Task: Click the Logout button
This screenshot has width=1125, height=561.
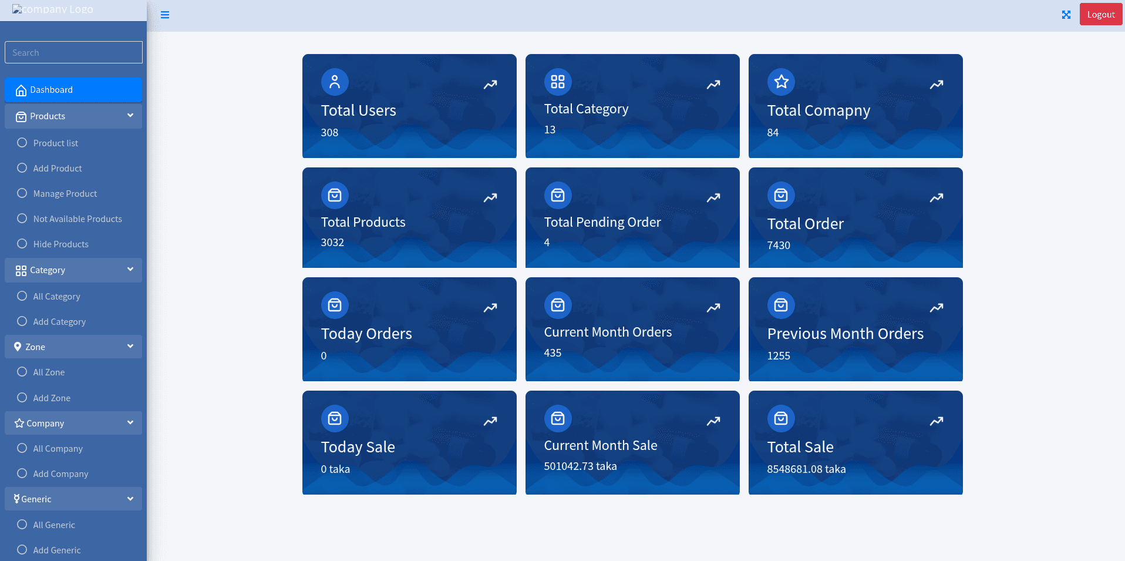Action: coord(1100,14)
